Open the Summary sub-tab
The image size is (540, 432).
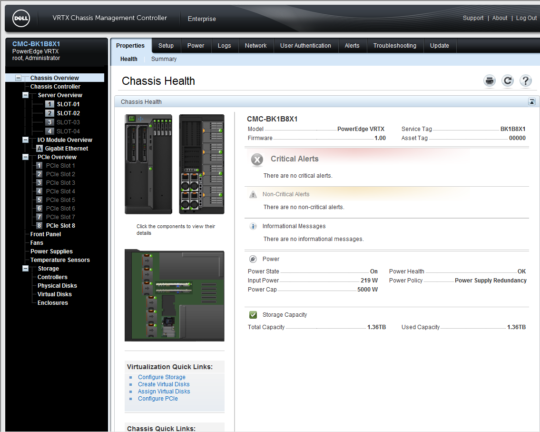(x=164, y=59)
